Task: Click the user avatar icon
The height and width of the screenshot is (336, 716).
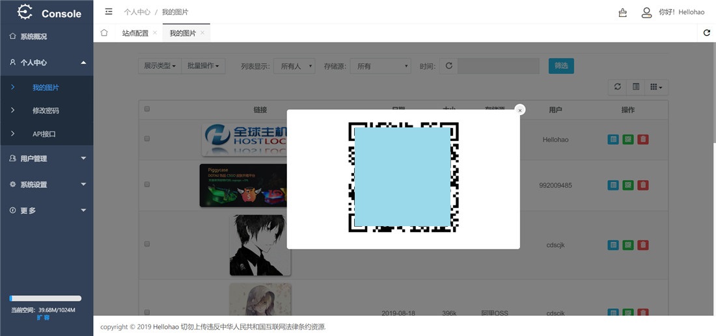Action: (x=646, y=12)
